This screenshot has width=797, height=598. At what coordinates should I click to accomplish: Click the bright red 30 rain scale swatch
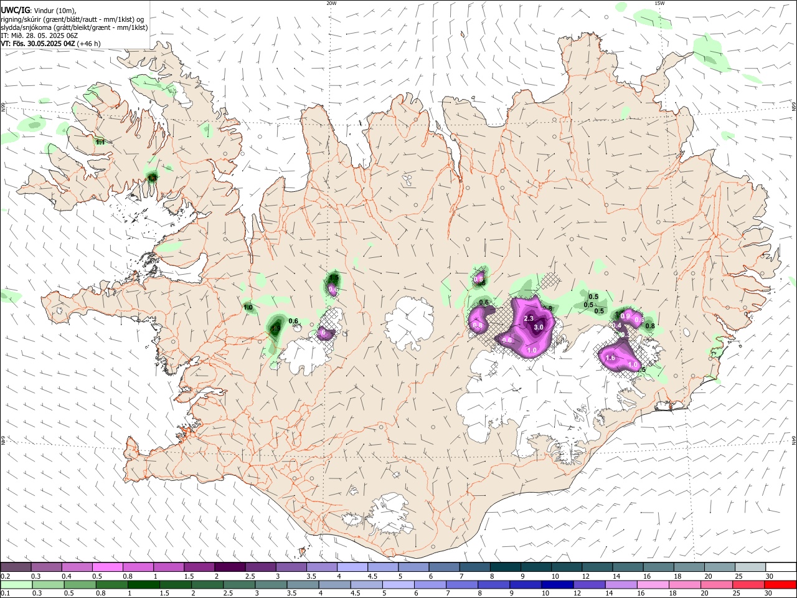tap(780, 584)
